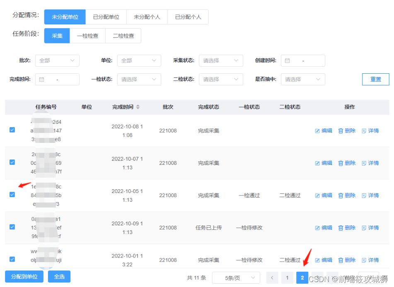Viewport: 394px width, 287px height.
Task: Uncheck the row dated 2022-10-05
Action: pos(12,195)
